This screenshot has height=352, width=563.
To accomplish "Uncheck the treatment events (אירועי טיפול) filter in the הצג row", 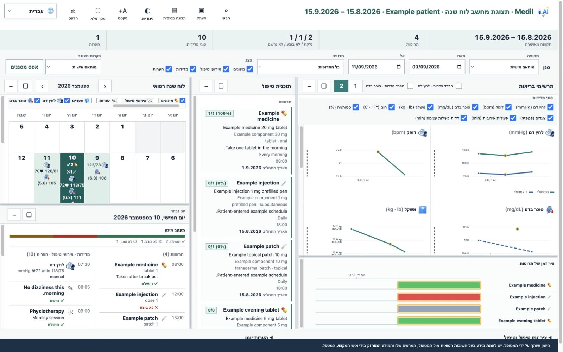I will coord(226,69).
